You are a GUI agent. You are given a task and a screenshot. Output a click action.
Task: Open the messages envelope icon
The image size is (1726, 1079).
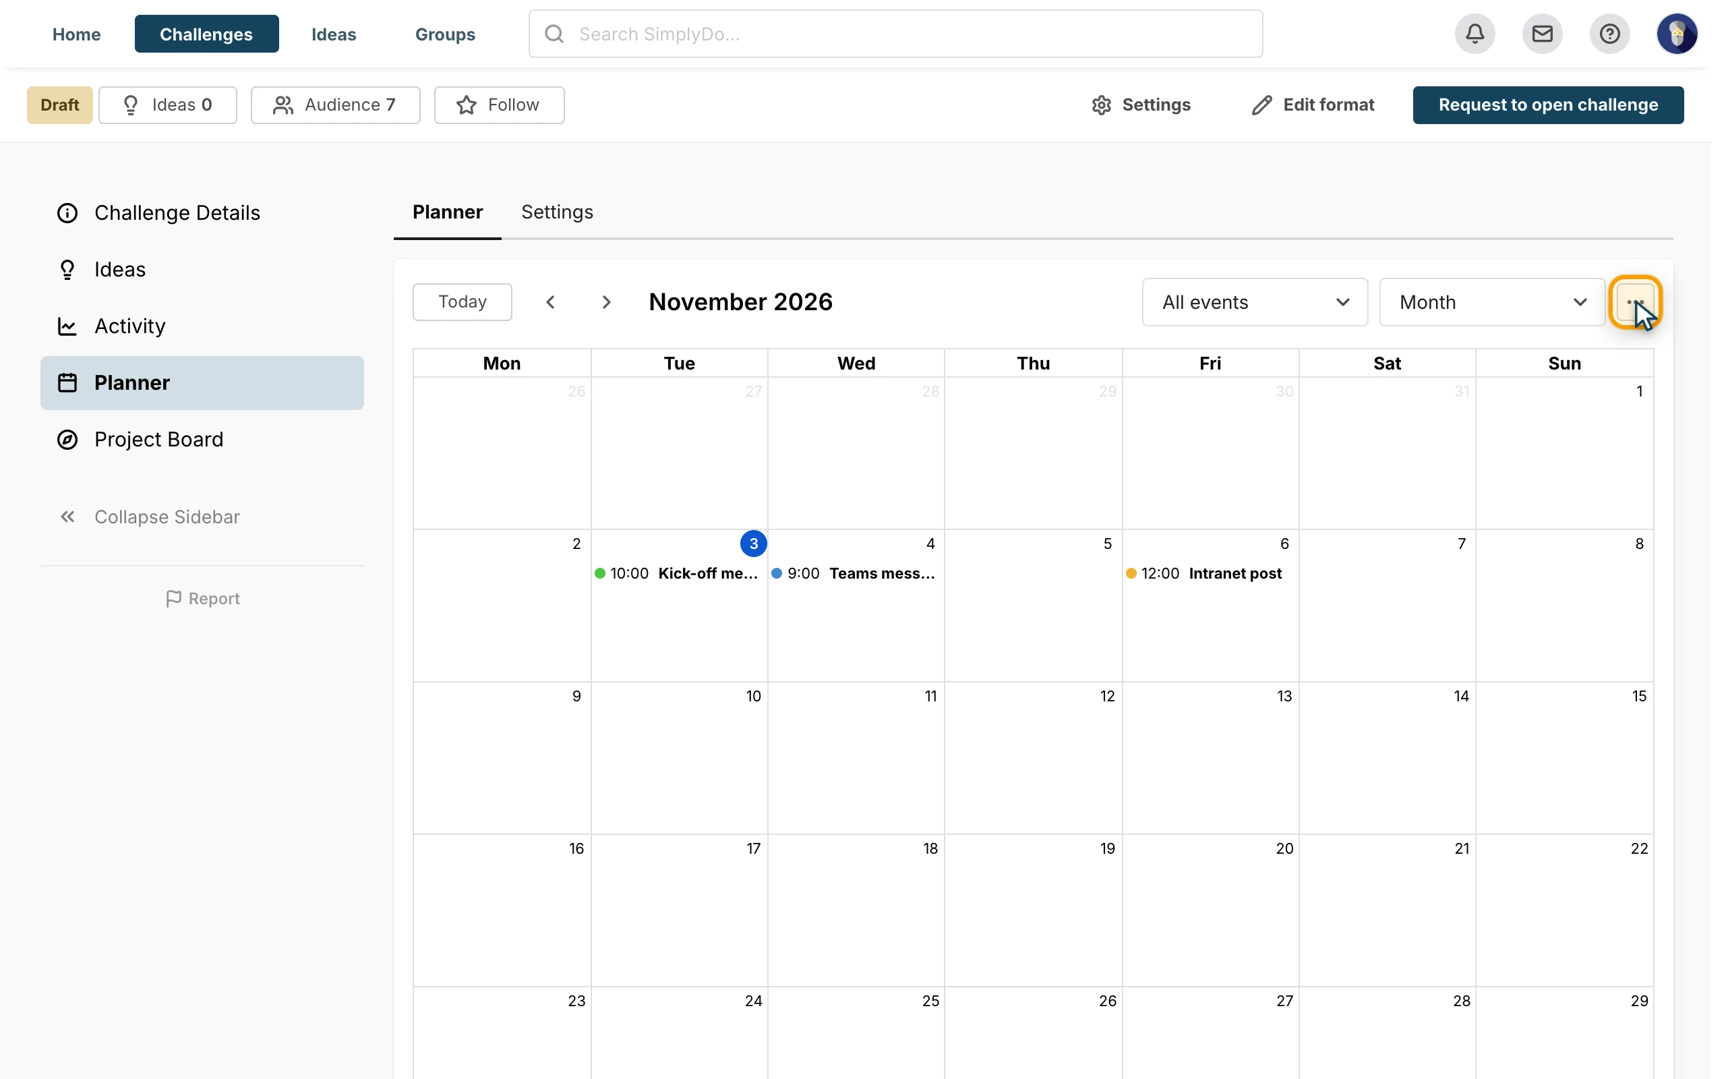pos(1542,34)
